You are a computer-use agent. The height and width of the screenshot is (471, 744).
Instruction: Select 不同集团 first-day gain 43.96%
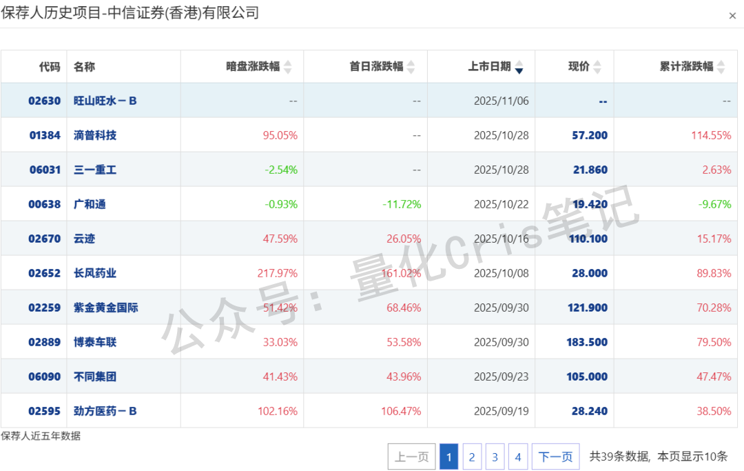click(404, 377)
